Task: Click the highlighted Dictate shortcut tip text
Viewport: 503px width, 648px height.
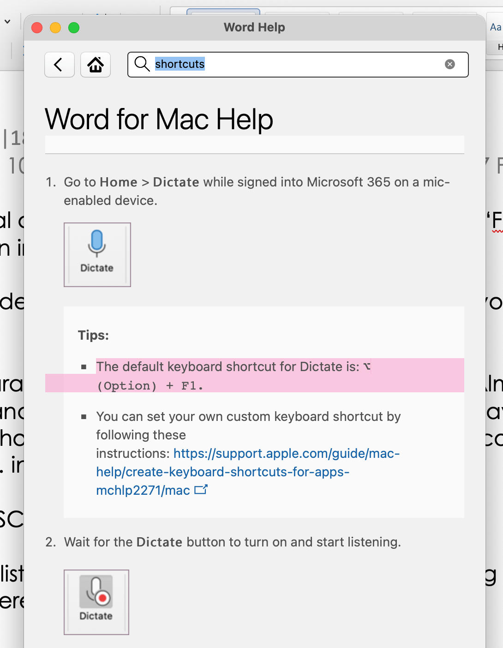Action: click(x=234, y=376)
